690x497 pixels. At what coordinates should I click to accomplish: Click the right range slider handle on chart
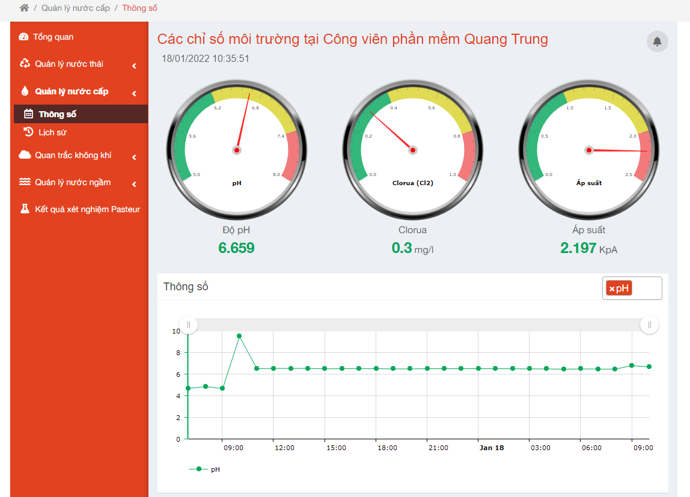coord(650,325)
